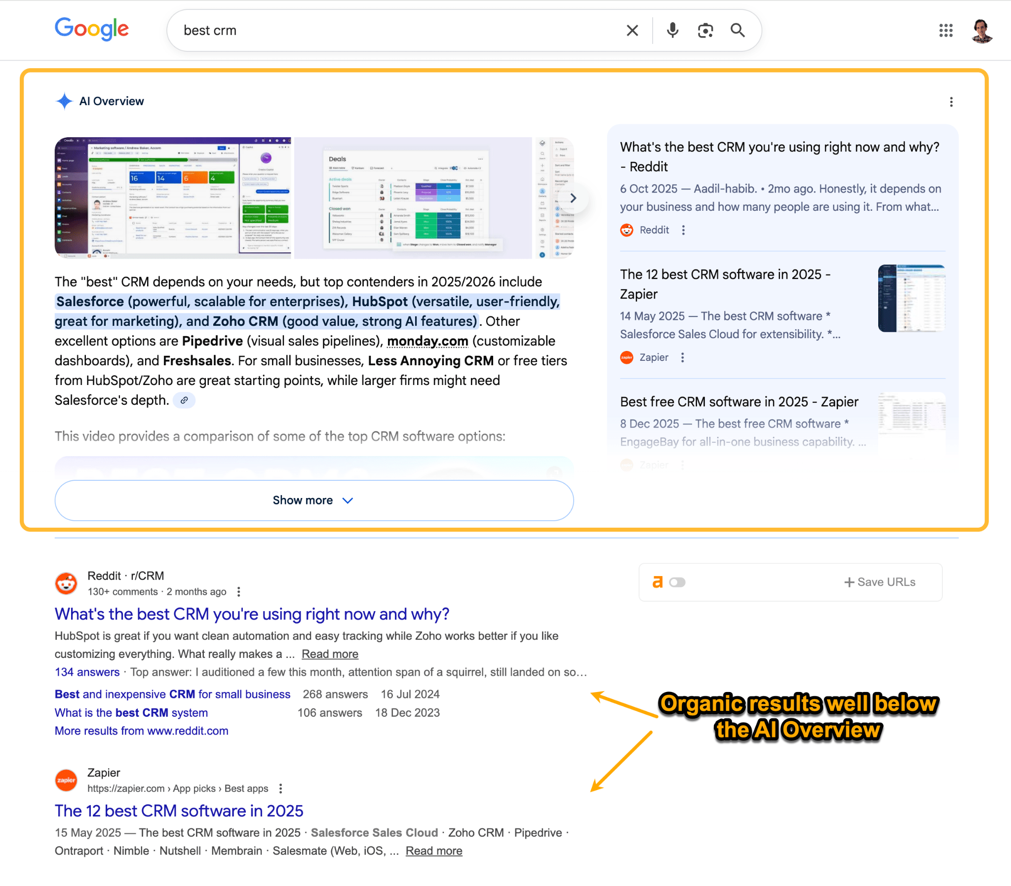
Task: Click the Zapier article thumbnail in the AI Overview
Action: (911, 298)
